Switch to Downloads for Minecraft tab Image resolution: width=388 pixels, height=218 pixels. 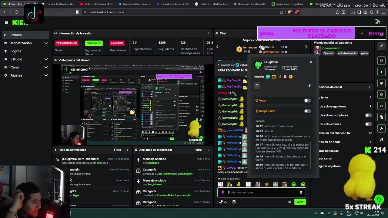pyautogui.click(x=250, y=4)
